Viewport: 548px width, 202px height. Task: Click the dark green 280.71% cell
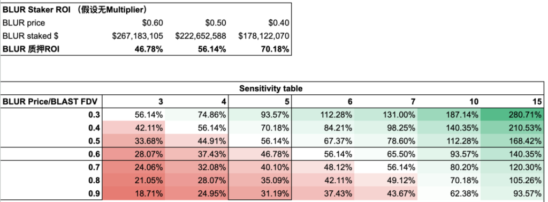tap(512, 115)
